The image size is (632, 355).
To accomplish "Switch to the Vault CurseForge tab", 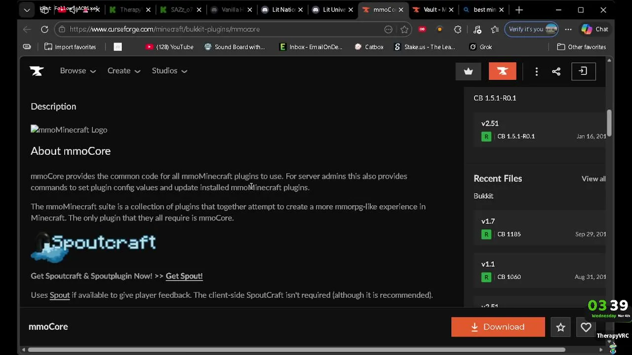I will click(x=433, y=9).
